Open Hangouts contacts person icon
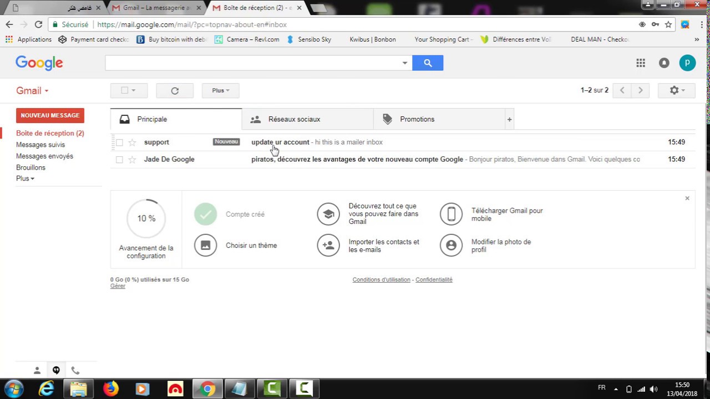The width and height of the screenshot is (710, 399). point(37,370)
